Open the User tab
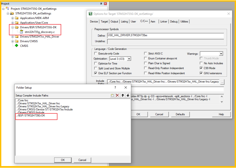 coord(133,22)
